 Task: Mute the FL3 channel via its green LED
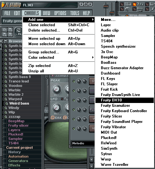click(74, 110)
